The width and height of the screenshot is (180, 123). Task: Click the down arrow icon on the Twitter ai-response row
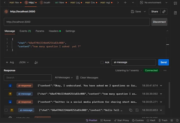tap(10, 102)
